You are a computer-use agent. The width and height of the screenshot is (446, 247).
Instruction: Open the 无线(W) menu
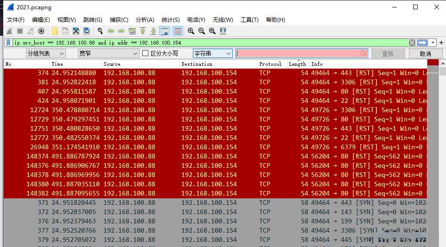click(x=223, y=19)
